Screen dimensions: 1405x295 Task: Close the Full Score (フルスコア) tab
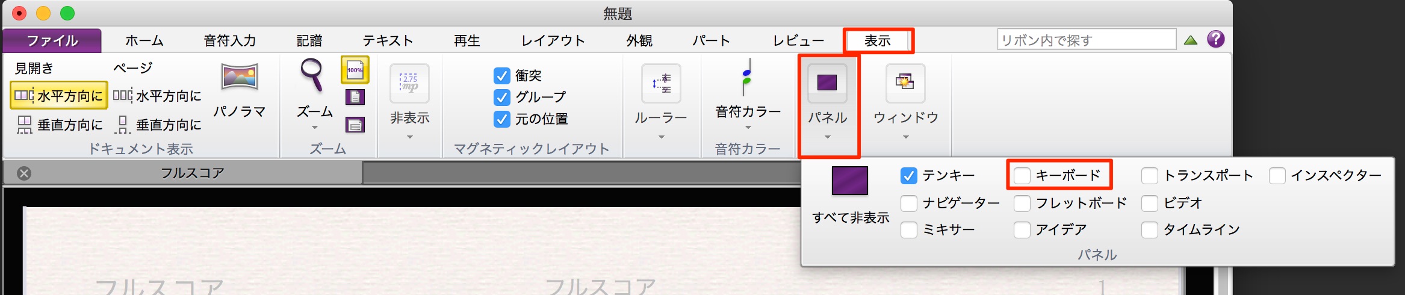click(x=24, y=173)
